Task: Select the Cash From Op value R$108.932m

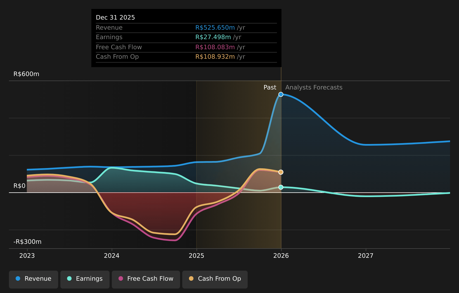Action: [215, 57]
